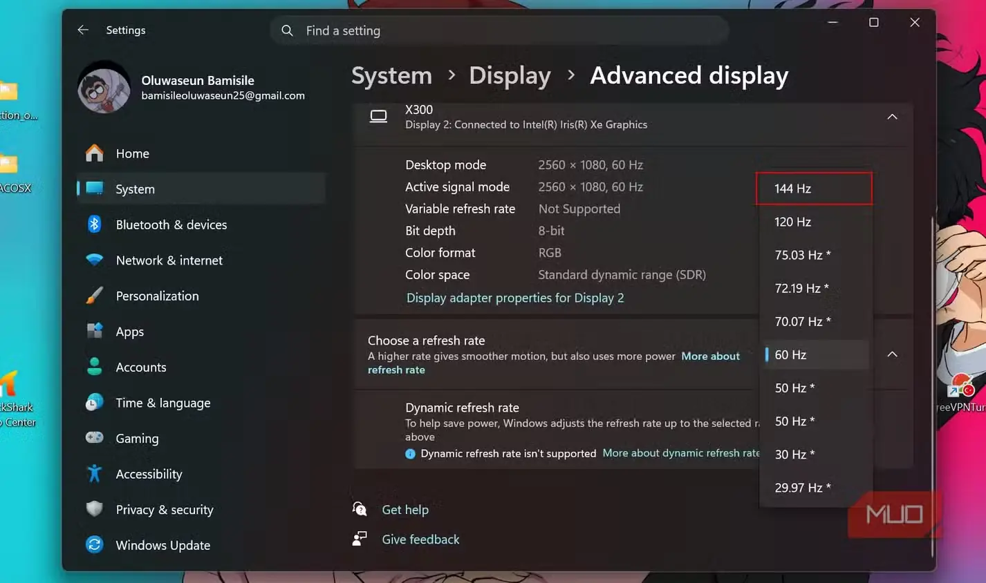This screenshot has width=986, height=583.
Task: Open Network & internet settings
Action: tap(201, 260)
